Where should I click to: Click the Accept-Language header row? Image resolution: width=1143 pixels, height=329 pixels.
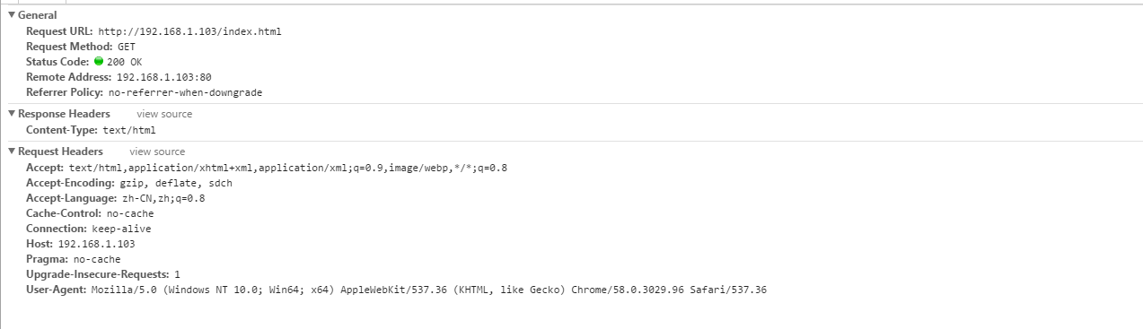pyautogui.click(x=116, y=198)
